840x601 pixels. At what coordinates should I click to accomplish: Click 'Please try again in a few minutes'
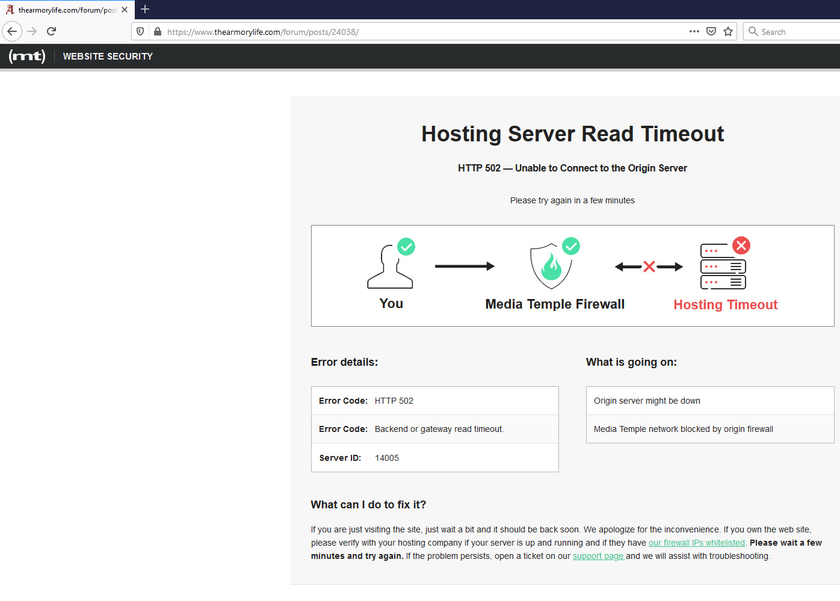tap(572, 200)
